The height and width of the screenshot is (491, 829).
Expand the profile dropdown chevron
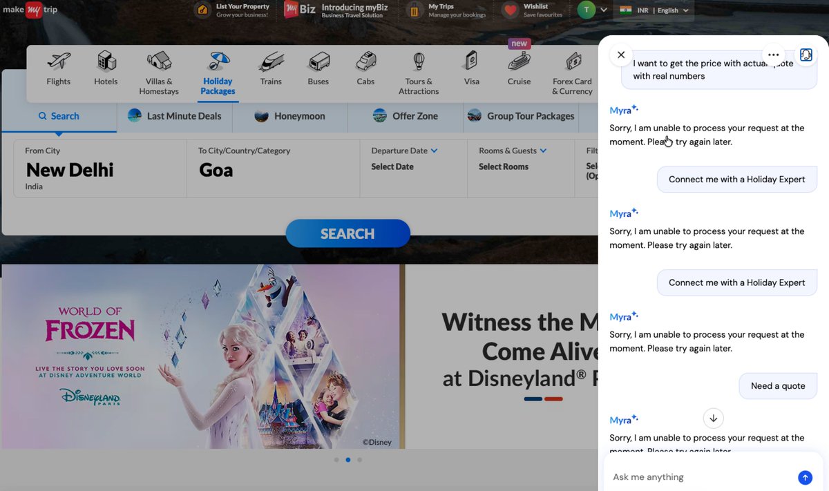(604, 10)
